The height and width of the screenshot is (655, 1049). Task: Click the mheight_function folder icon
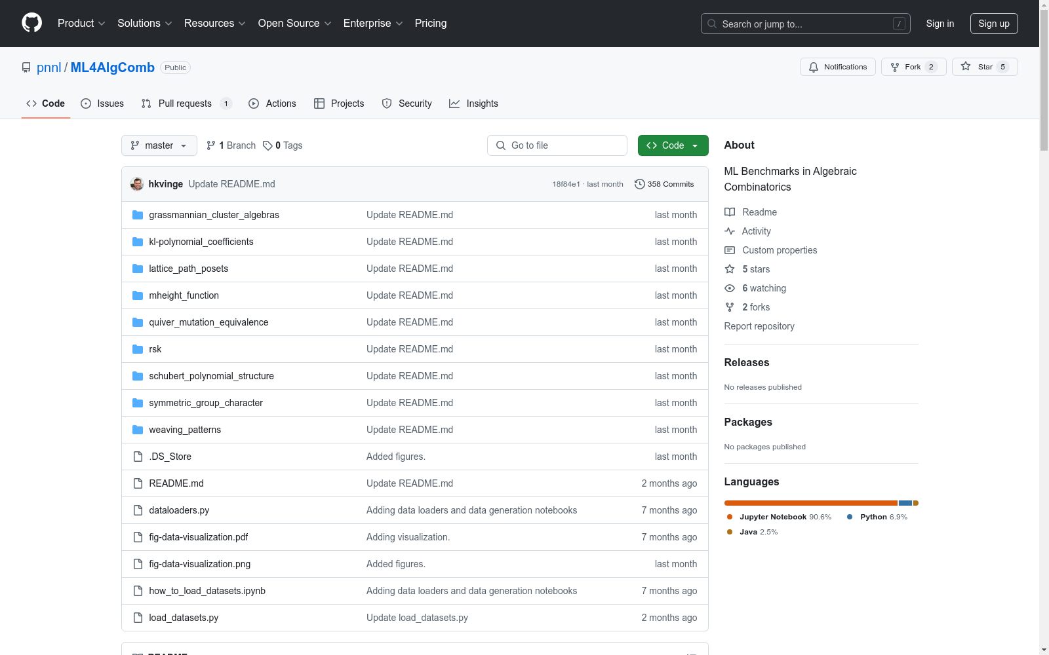click(x=138, y=295)
